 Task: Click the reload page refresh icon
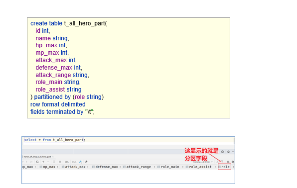tap(37, 162)
